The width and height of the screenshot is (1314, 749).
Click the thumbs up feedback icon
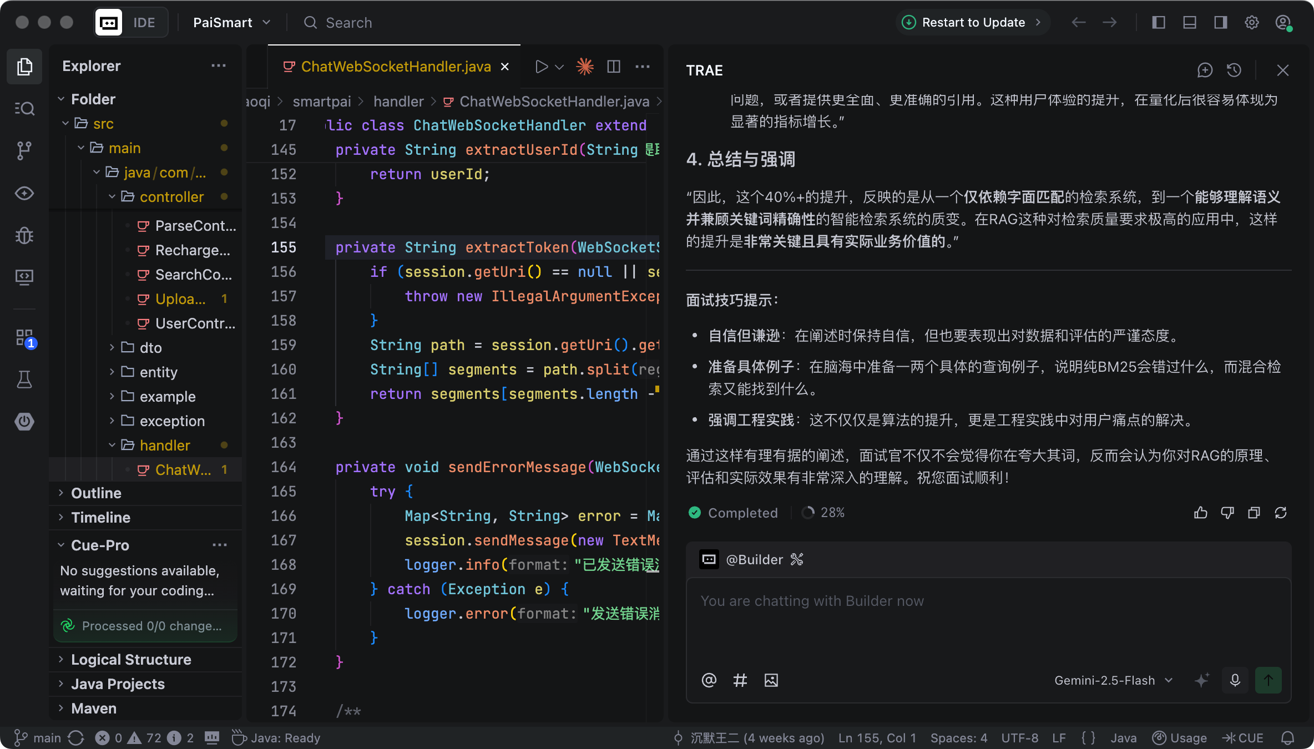(1200, 513)
